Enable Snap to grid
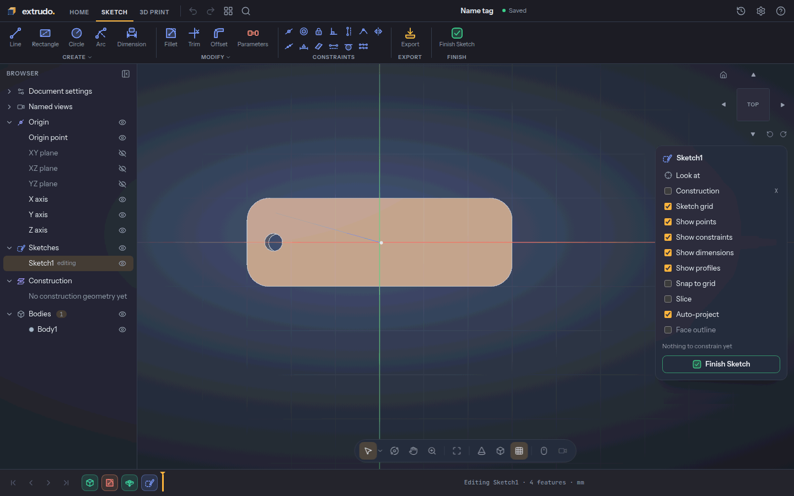Screen dimensions: 794x496 pyautogui.click(x=668, y=284)
